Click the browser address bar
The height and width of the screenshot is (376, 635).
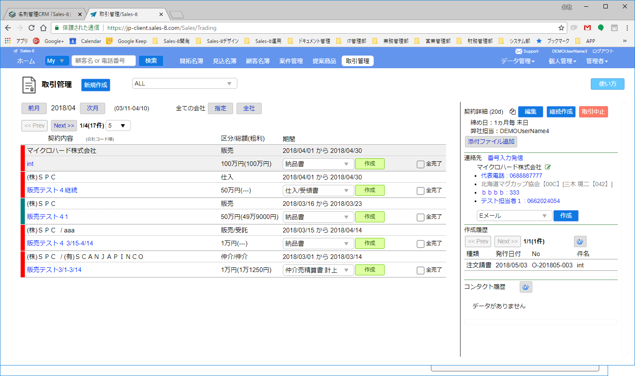click(x=308, y=28)
